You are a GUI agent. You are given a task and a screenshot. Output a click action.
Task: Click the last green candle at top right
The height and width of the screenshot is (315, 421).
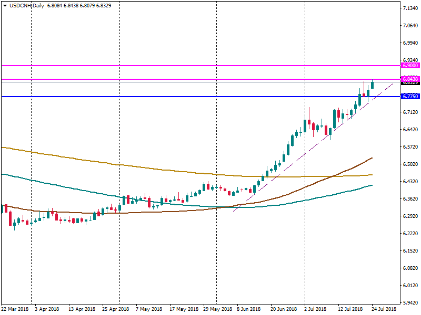click(372, 85)
